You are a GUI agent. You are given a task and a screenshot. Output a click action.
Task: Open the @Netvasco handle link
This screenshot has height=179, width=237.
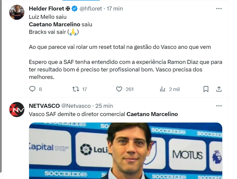[x=76, y=106]
